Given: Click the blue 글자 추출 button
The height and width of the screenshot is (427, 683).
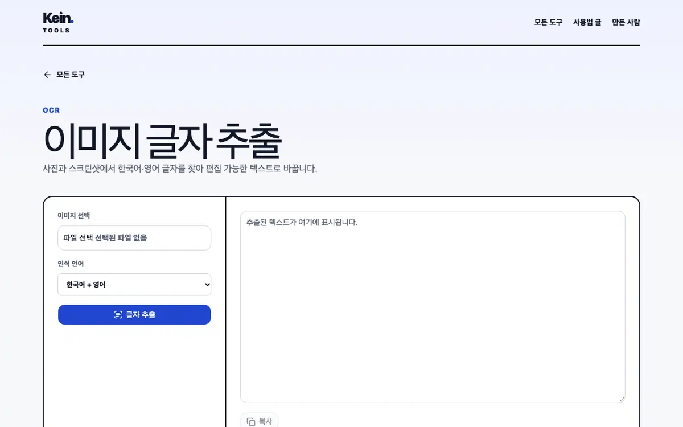Looking at the screenshot, I should pos(134,314).
